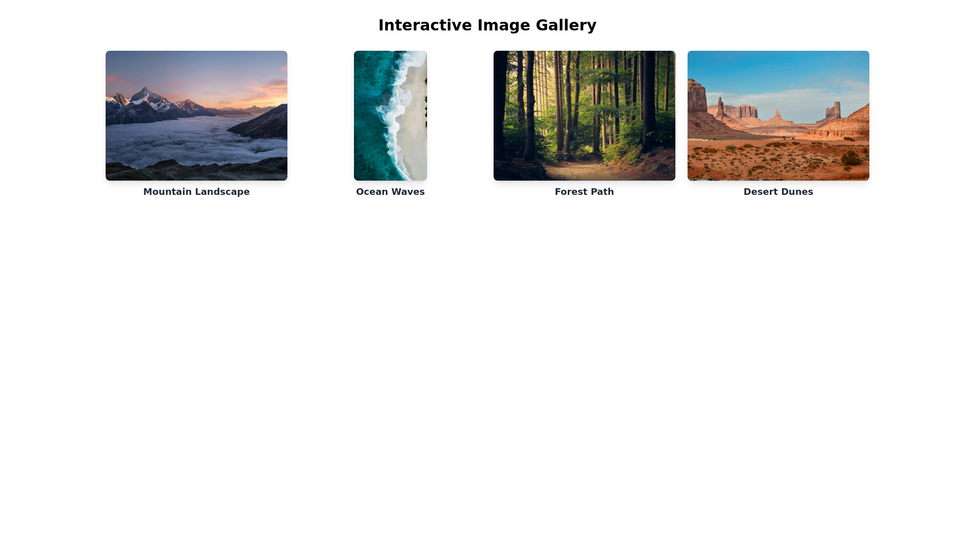975x548 pixels.
Task: Open the Desert Dunes image
Action: point(778,116)
